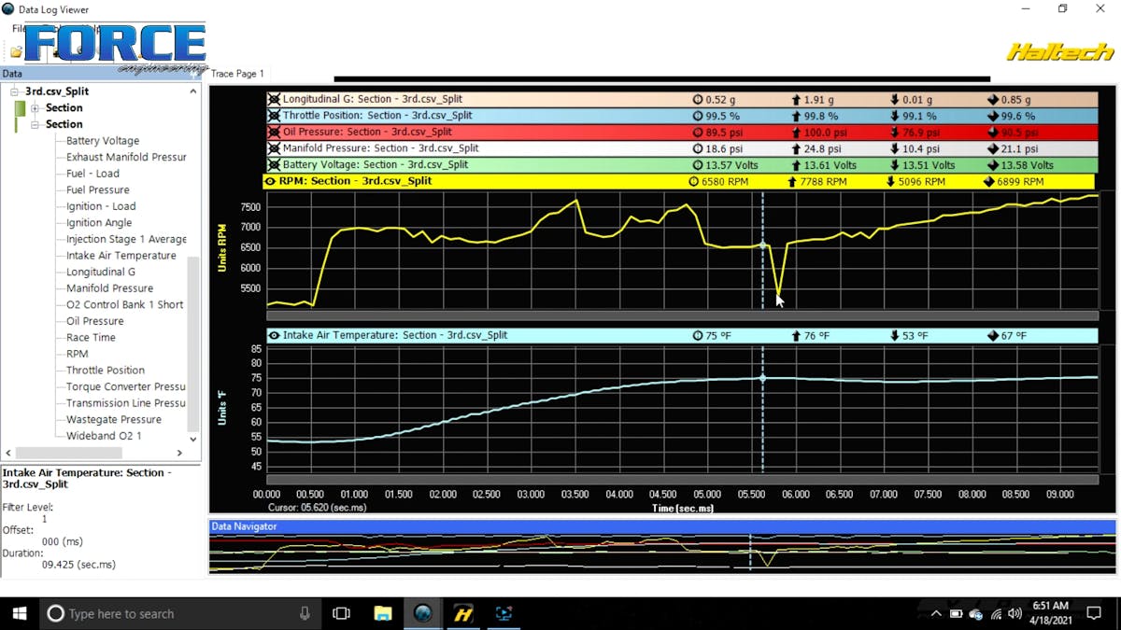This screenshot has height=630, width=1121.
Task: Open Windows Start menu
Action: click(19, 613)
